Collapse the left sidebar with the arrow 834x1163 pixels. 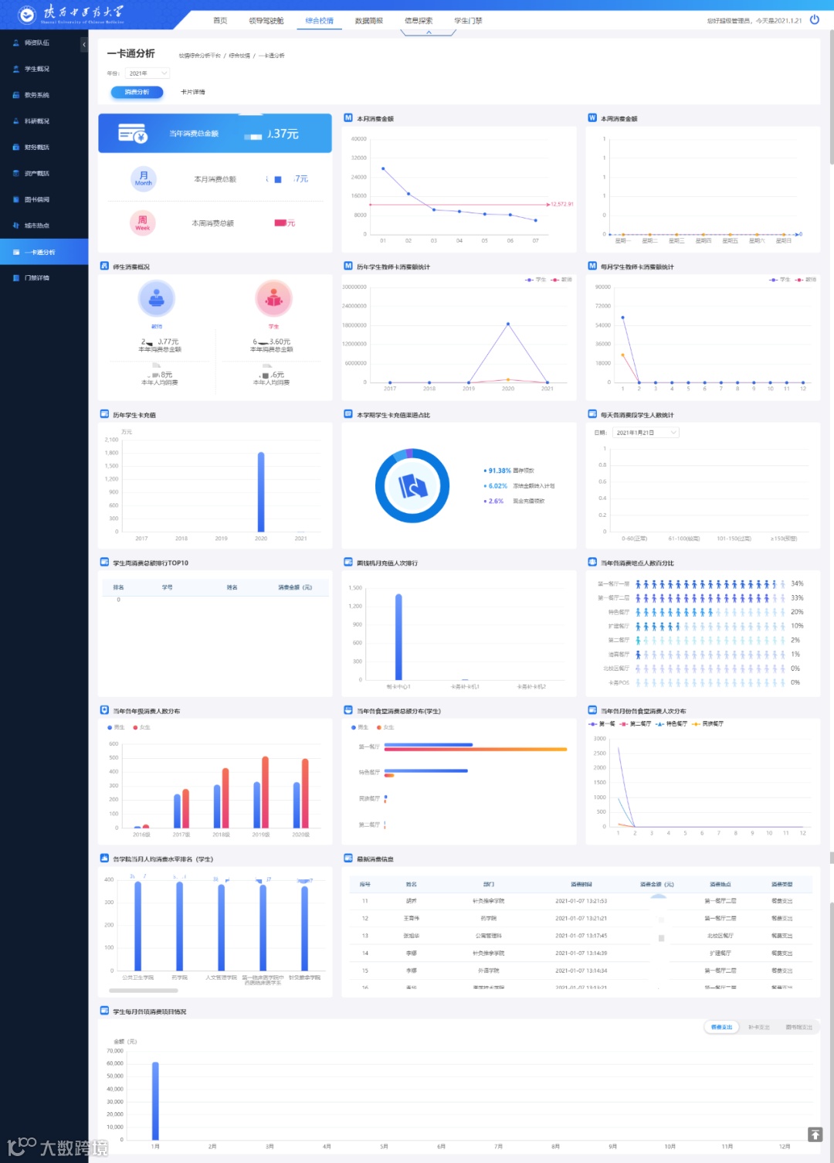(84, 45)
